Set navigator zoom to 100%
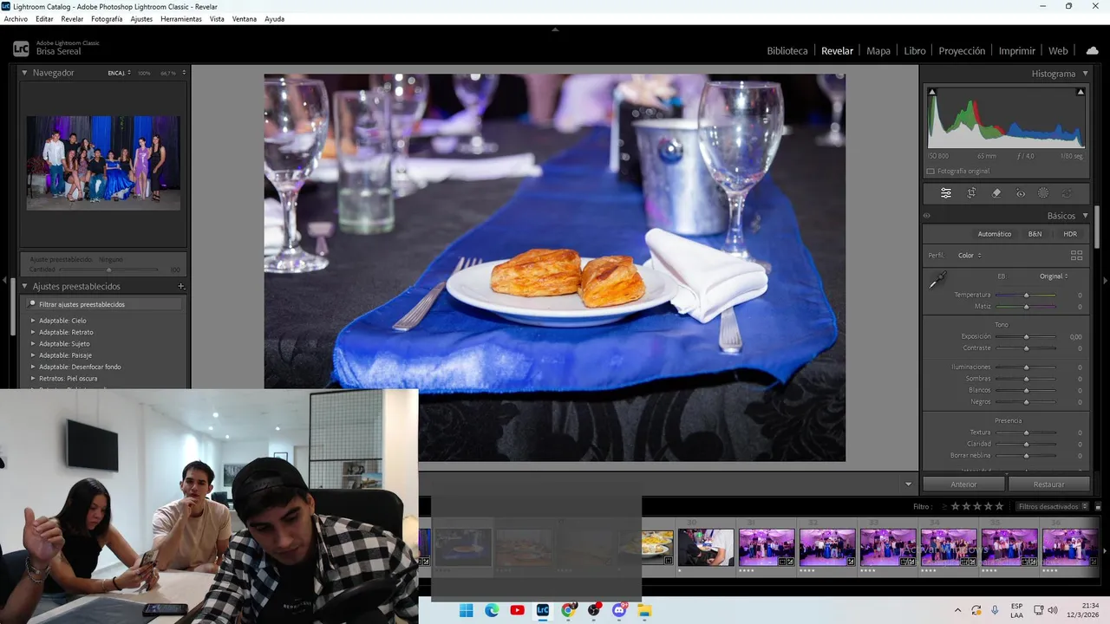The width and height of the screenshot is (1110, 624). pyautogui.click(x=144, y=73)
